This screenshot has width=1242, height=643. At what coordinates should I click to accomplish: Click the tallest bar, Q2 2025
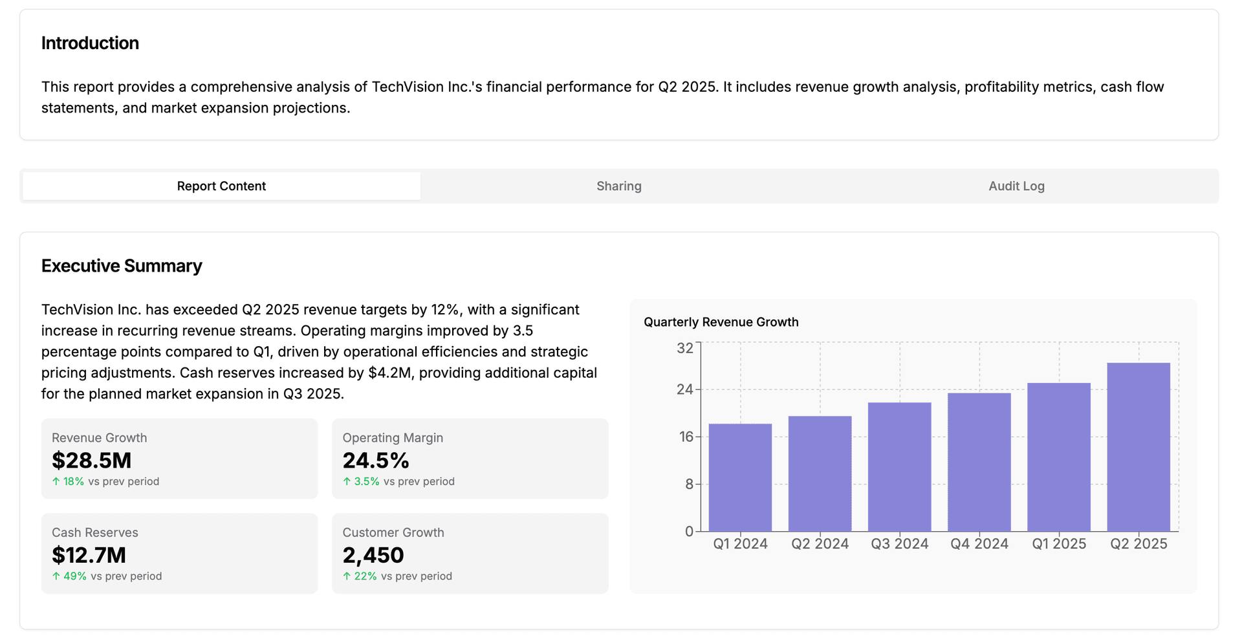click(1138, 447)
